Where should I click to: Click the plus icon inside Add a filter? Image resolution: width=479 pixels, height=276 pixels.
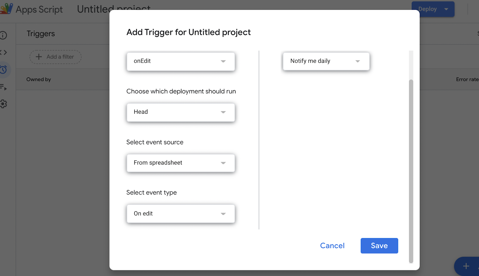(39, 57)
